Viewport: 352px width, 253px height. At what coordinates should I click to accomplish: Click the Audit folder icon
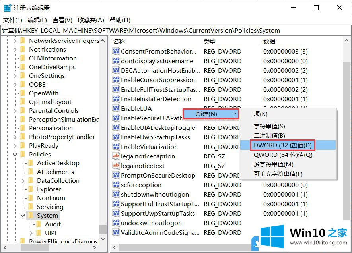(x=39, y=224)
